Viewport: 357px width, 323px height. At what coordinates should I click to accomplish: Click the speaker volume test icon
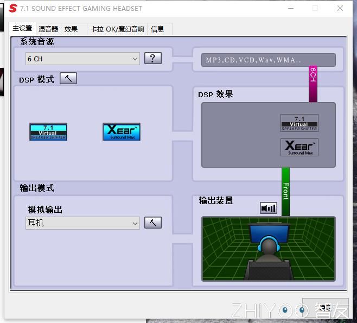point(269,208)
